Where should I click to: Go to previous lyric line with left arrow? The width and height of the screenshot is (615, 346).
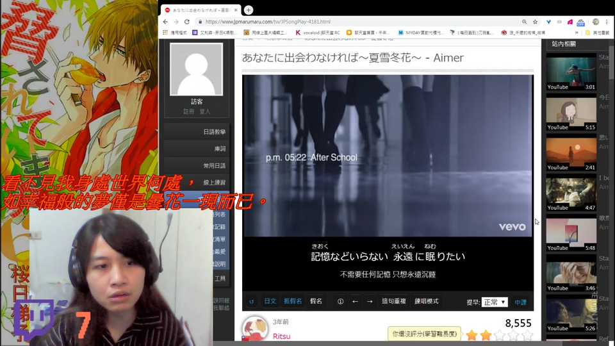(355, 301)
